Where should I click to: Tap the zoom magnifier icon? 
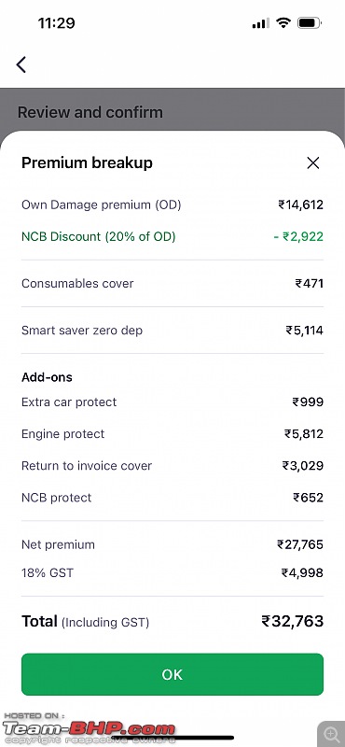coord(331,733)
